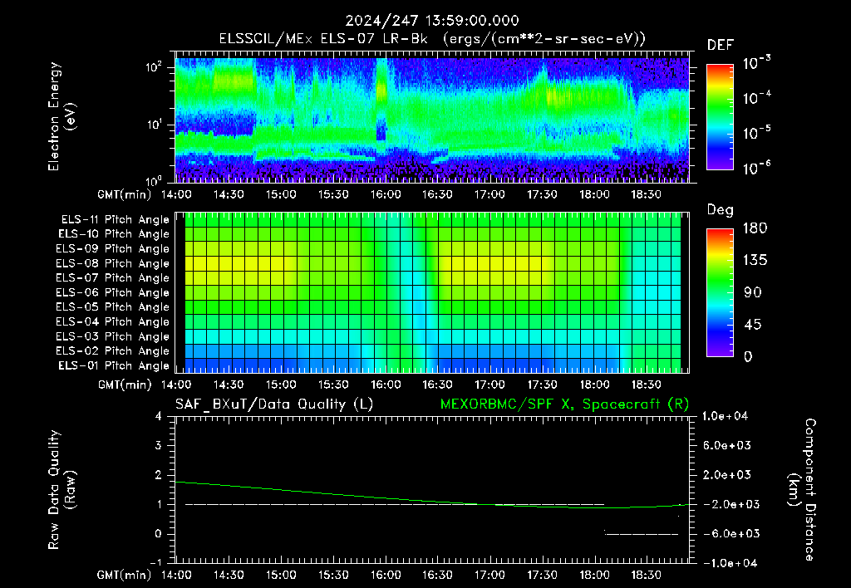Click the 15:00 tick label under the bottom plot

(281, 575)
